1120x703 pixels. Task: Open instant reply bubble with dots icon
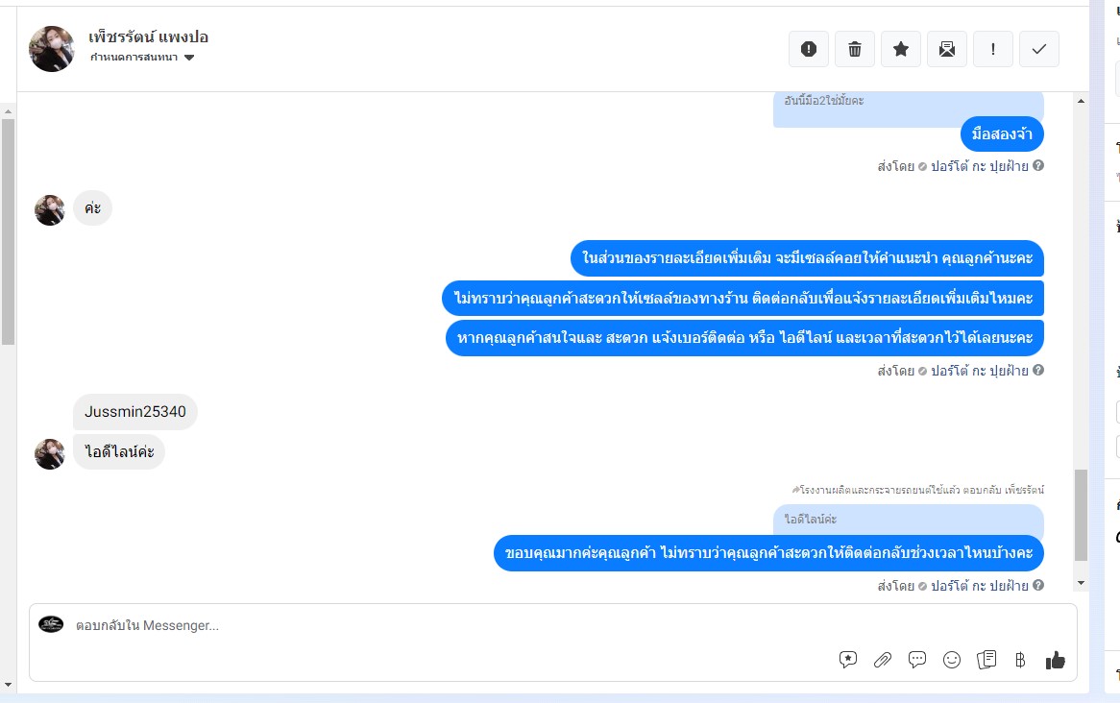coord(917,660)
